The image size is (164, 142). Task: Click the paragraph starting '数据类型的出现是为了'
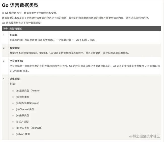coord(76,18)
